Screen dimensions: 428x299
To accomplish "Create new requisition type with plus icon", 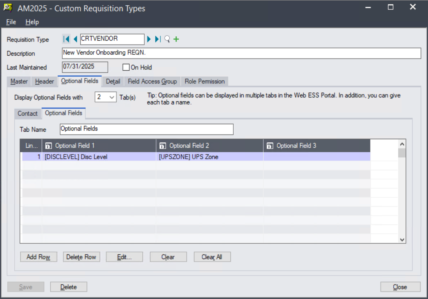I will tap(176, 39).
